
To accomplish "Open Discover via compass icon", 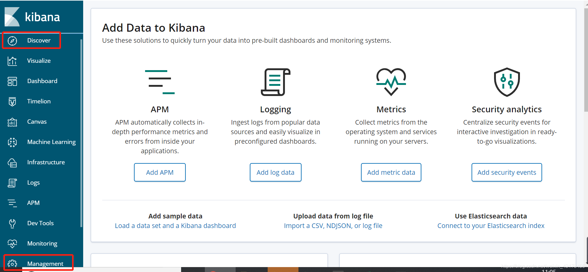I will pos(12,41).
